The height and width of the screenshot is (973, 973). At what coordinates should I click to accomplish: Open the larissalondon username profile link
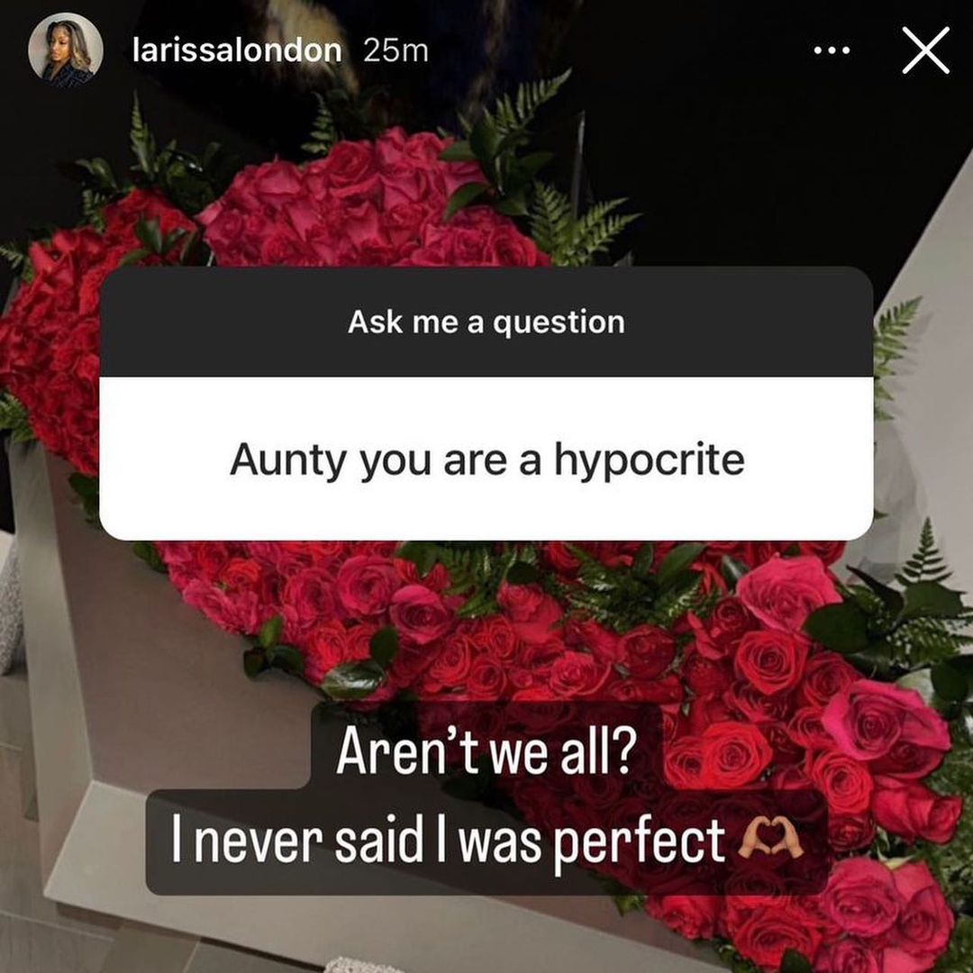click(237, 50)
